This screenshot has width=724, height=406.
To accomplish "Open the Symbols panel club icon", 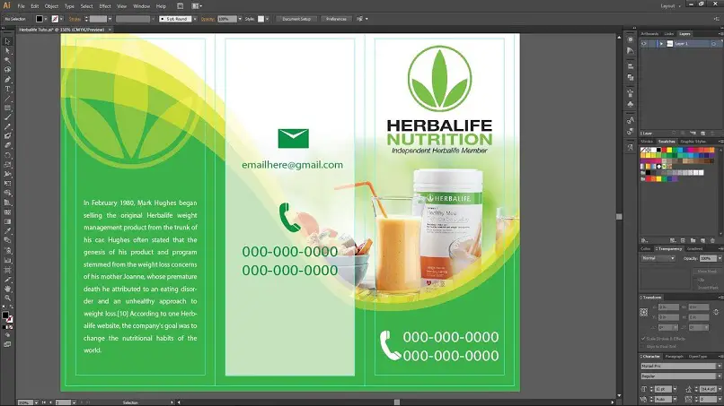I will pos(631,105).
